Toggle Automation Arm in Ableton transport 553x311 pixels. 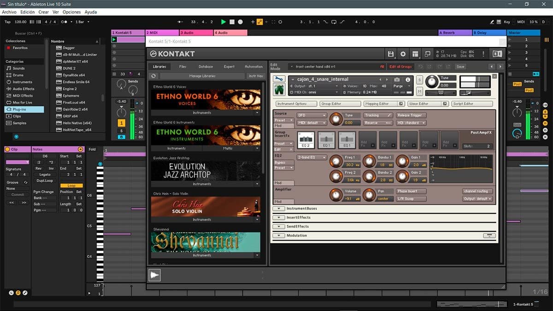[x=259, y=22]
